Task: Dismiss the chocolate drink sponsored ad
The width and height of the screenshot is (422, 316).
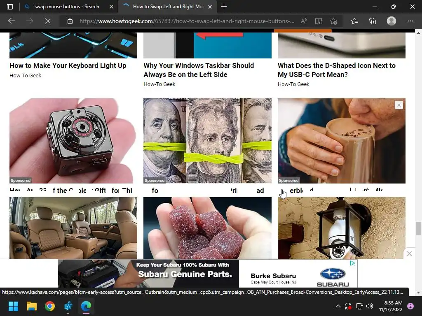Action: pos(399,105)
